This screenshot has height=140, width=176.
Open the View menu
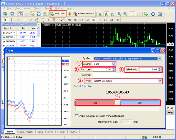(17, 9)
